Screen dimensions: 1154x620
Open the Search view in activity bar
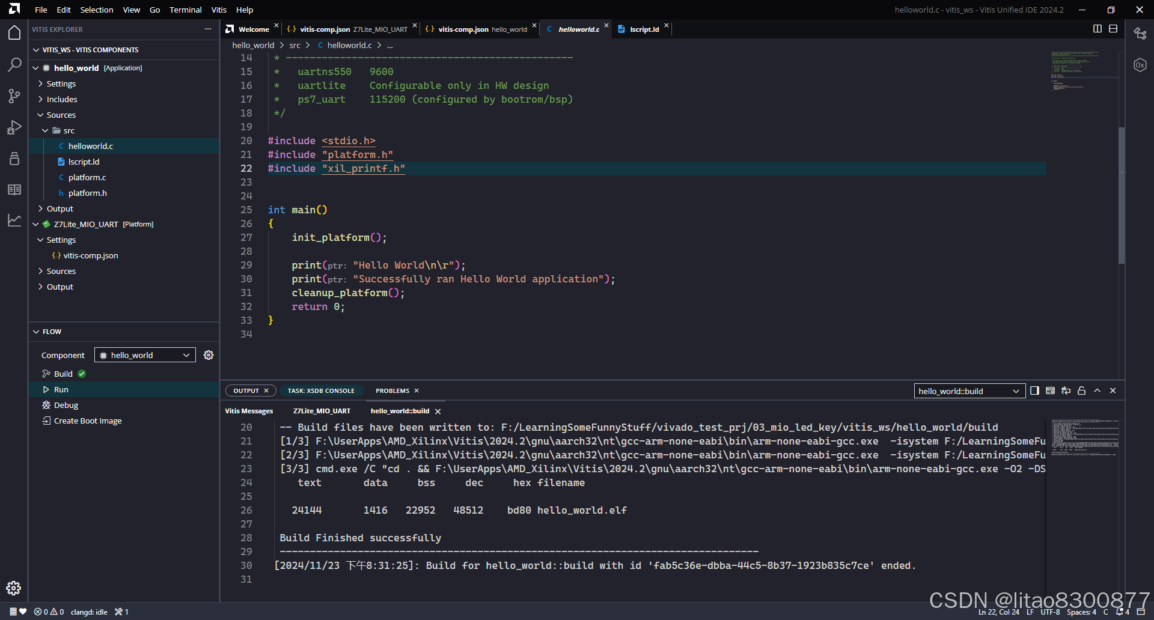coord(14,64)
